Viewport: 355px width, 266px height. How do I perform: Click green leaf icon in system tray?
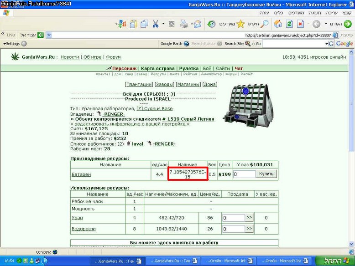point(19,261)
